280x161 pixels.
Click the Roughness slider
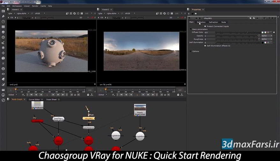pos(236,39)
